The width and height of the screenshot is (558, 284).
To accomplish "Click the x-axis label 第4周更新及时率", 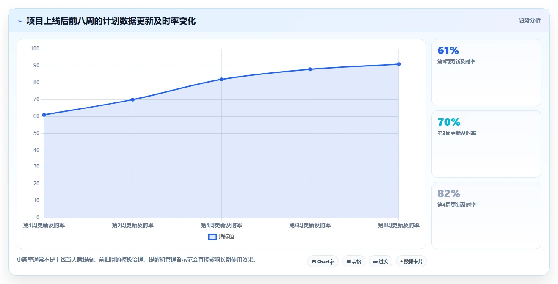I will [x=221, y=225].
